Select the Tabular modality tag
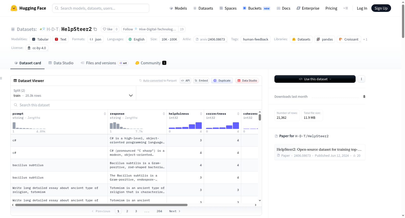 coord(40,39)
